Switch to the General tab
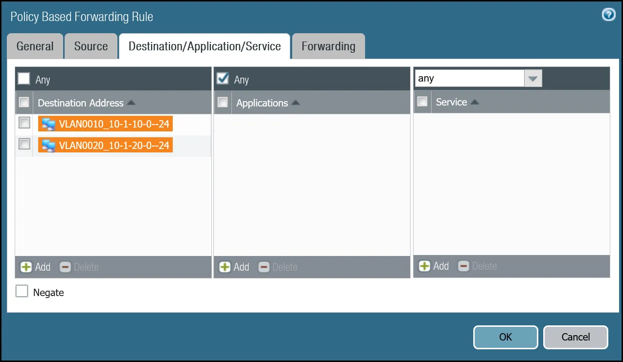The height and width of the screenshot is (362, 623). pyautogui.click(x=35, y=46)
